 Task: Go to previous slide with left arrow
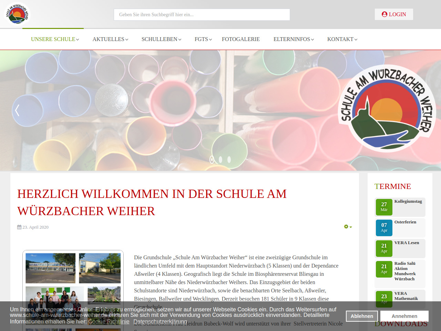[17, 110]
